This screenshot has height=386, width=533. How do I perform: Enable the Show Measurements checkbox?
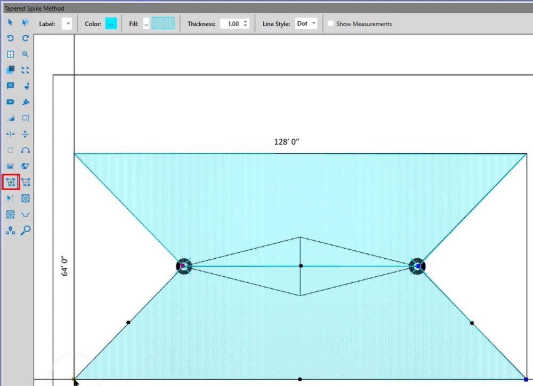(331, 24)
